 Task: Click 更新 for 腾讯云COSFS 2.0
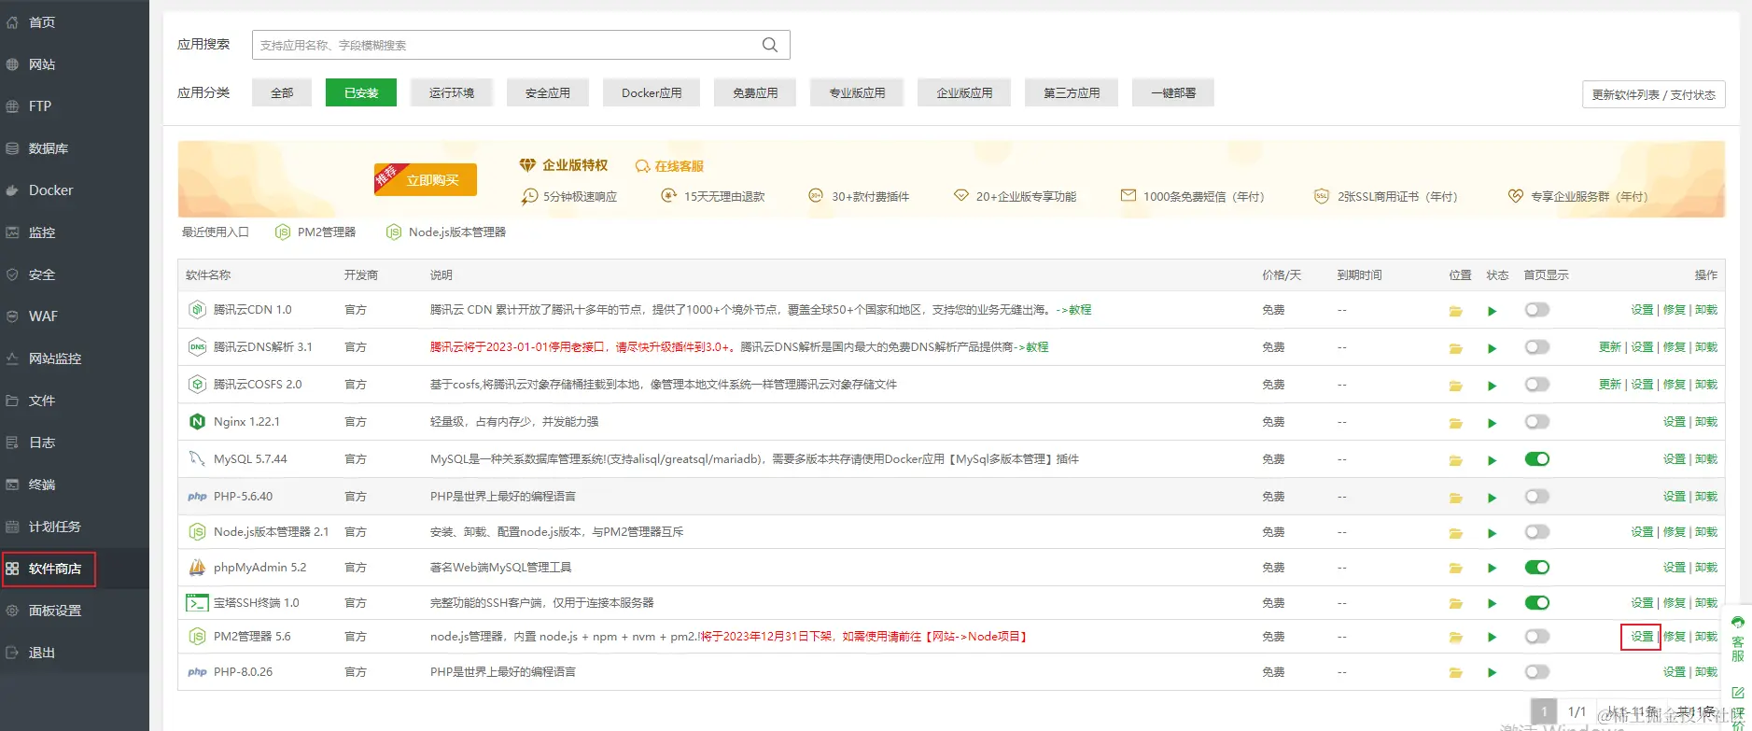[x=1610, y=385]
